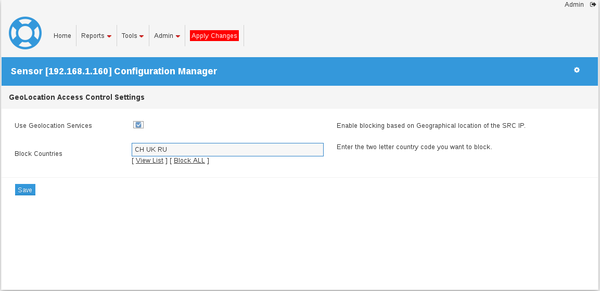Focus the Block Countries input field

[228, 150]
